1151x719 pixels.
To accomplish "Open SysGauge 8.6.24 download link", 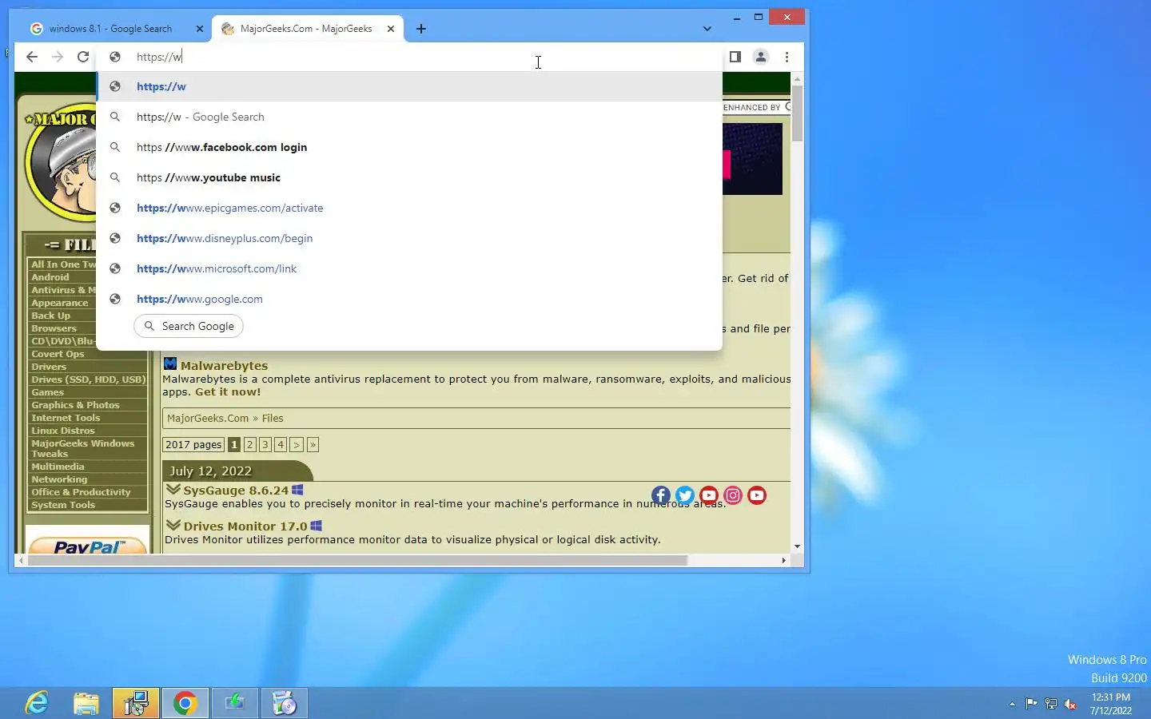I will (236, 491).
